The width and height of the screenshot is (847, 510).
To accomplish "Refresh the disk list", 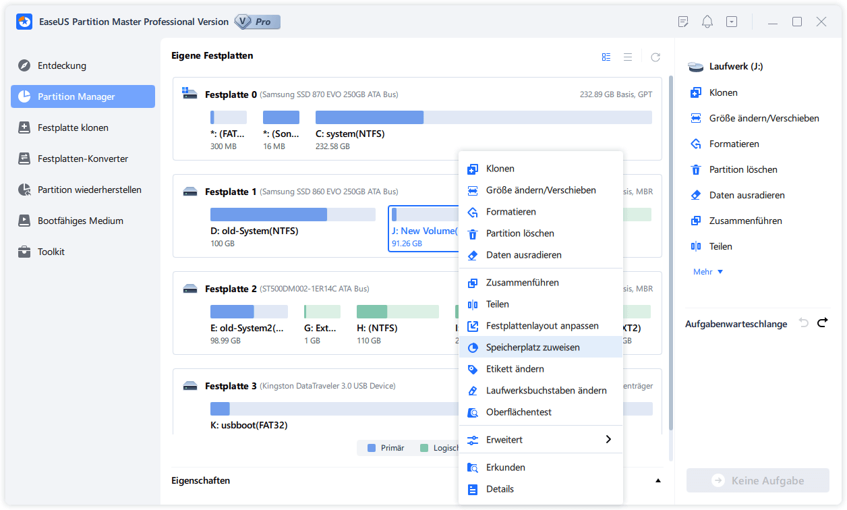I will 655,57.
